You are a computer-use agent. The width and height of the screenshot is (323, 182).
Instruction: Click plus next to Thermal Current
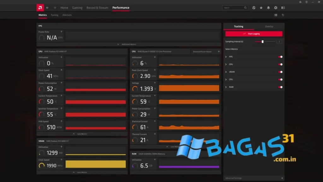click(x=155, y=134)
